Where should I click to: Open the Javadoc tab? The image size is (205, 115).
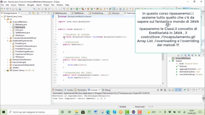pos(69,90)
